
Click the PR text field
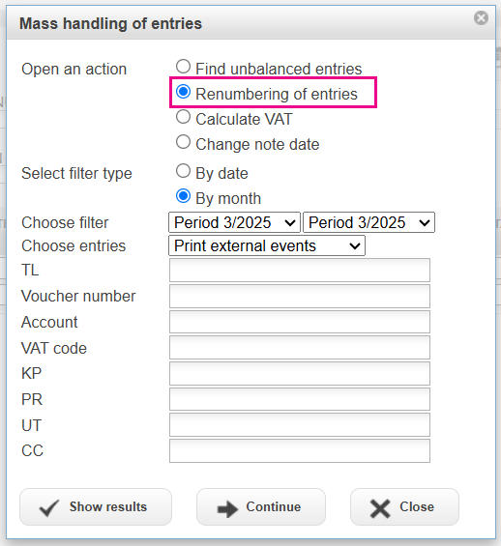click(300, 399)
